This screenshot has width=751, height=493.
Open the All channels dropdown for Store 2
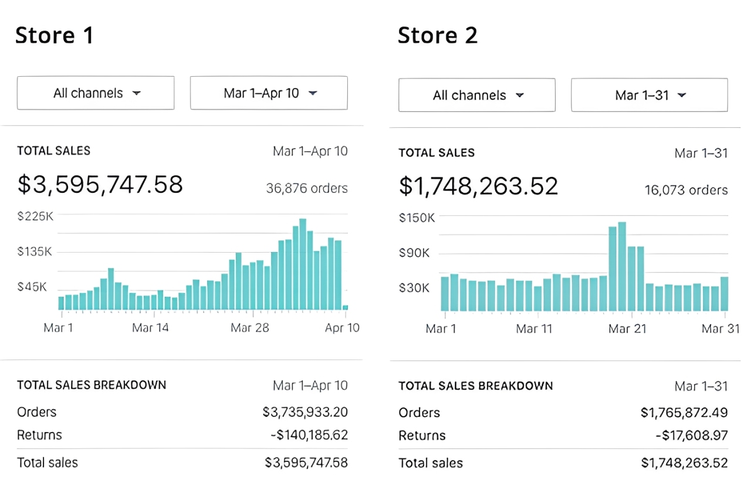pyautogui.click(x=476, y=95)
